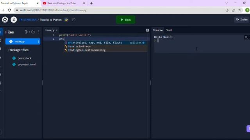Click the Replit logo icon
The image size is (250, 140).
(5, 20)
